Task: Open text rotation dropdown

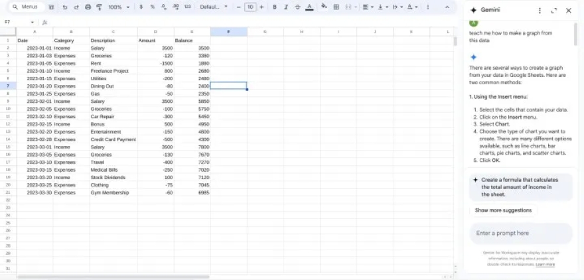Action: pos(412,7)
